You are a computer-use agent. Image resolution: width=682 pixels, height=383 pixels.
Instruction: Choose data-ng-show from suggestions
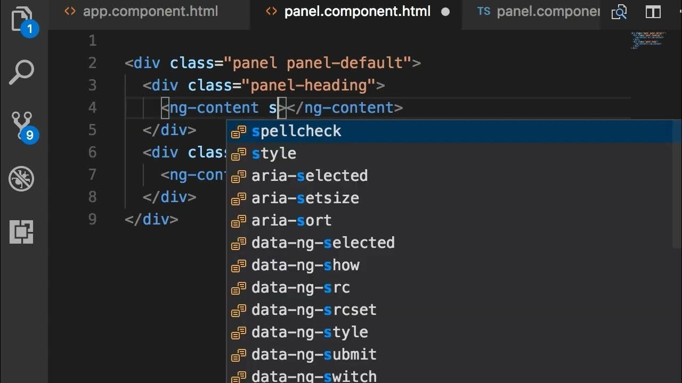[305, 265]
